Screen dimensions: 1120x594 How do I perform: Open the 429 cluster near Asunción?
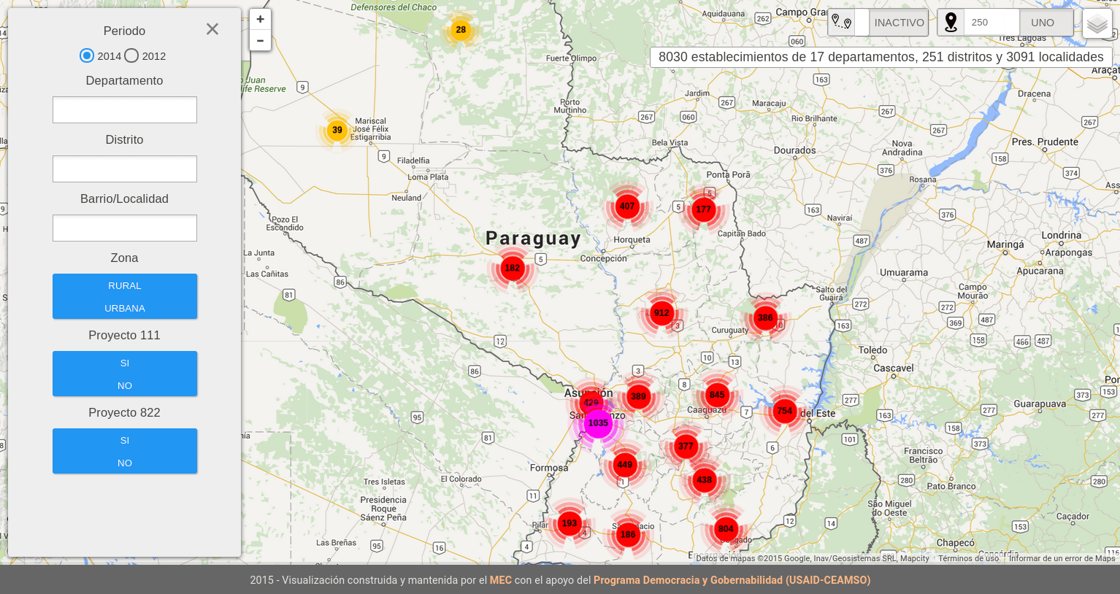tap(590, 401)
